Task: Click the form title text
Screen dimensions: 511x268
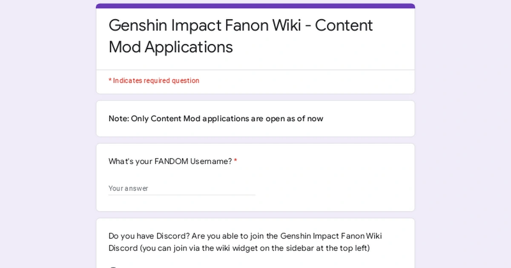Action: pos(241,36)
